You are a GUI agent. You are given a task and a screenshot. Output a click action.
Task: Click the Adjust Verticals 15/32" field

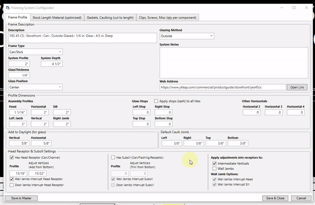tap(37, 173)
